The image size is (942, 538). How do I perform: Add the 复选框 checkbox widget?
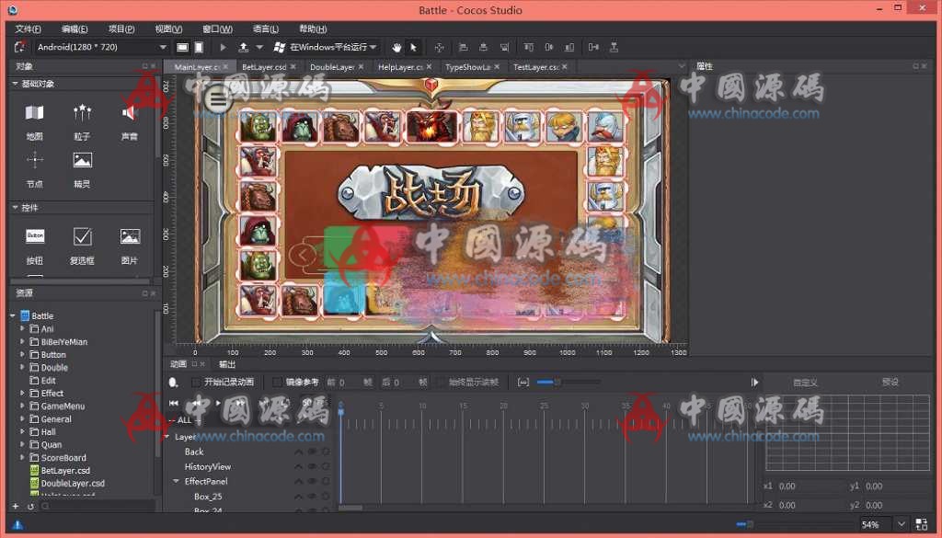(82, 246)
